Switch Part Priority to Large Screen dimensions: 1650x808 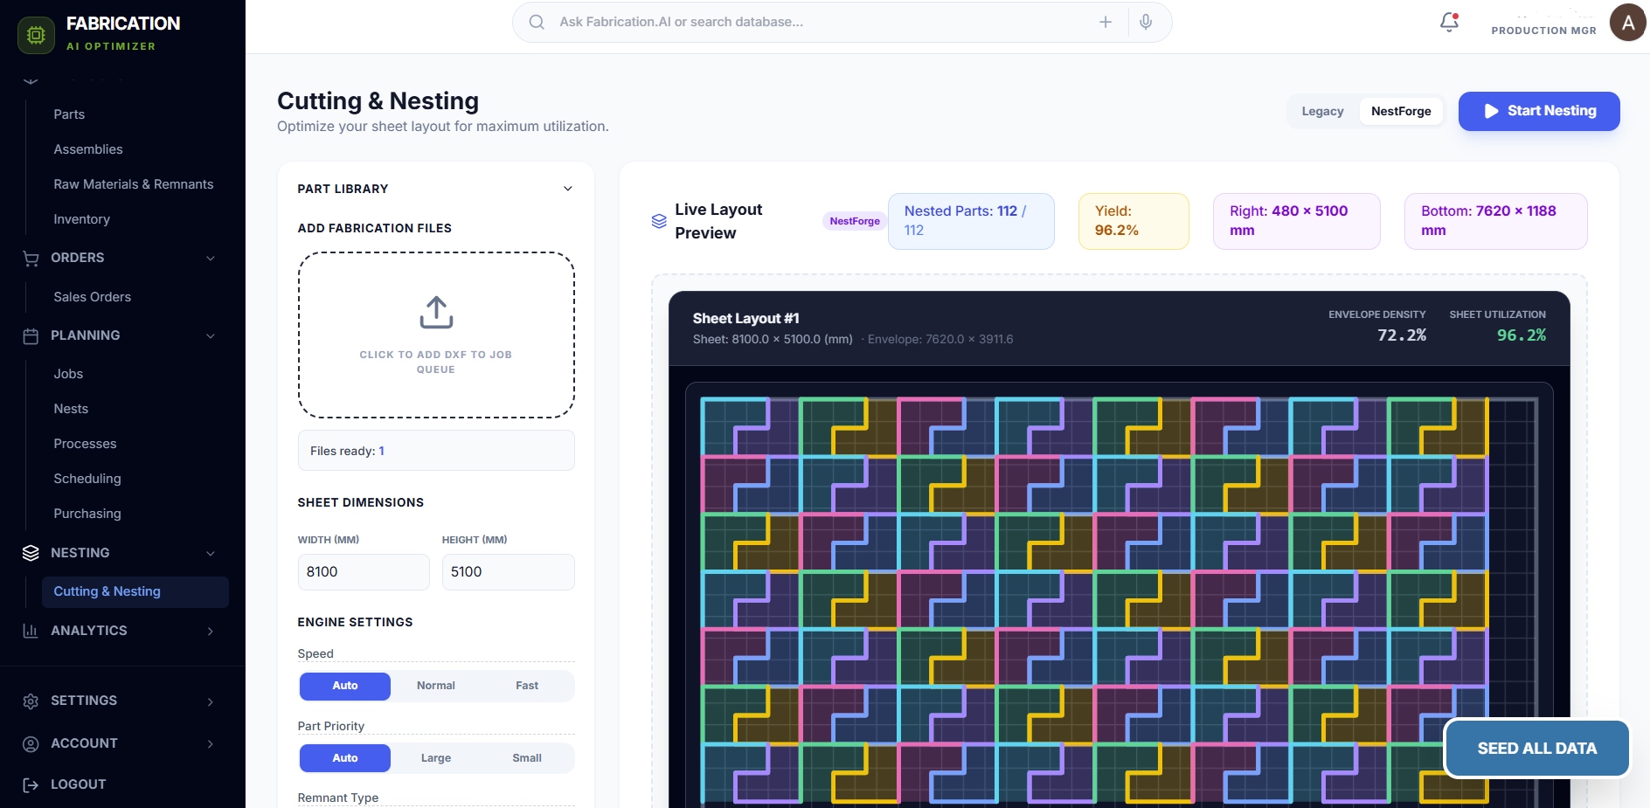click(435, 758)
